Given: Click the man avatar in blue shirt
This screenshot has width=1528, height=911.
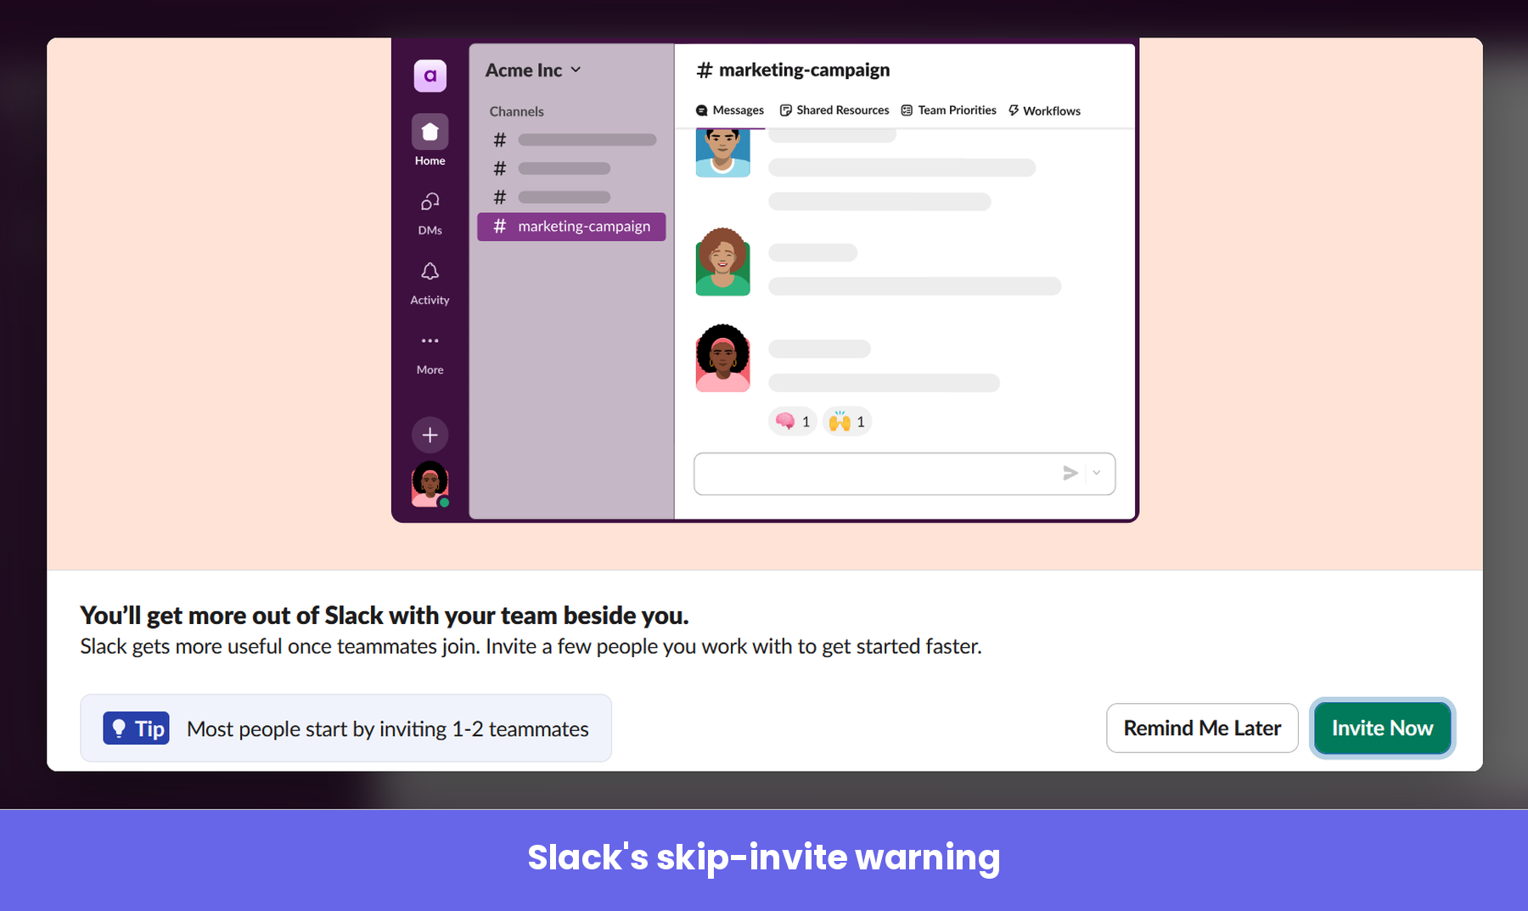Looking at the screenshot, I should (722, 152).
